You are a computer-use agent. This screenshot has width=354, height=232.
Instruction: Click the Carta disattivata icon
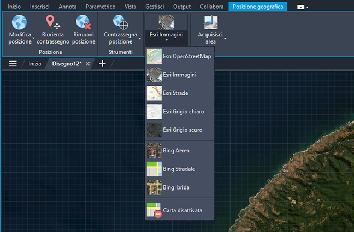click(x=154, y=210)
